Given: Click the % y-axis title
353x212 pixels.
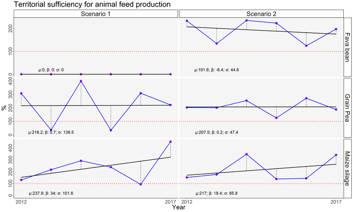Looking at the screenshot, I should click(4, 107).
